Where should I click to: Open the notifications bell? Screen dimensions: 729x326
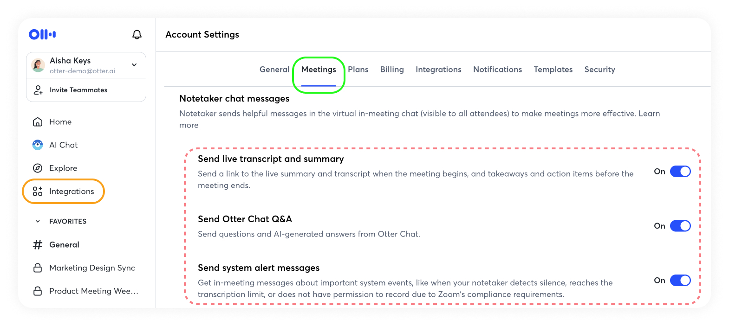tap(137, 34)
